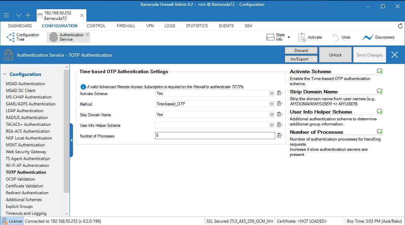Select LDAP Authentication in the sidebar
Viewport: 405px width, 225px height.
coord(25,110)
